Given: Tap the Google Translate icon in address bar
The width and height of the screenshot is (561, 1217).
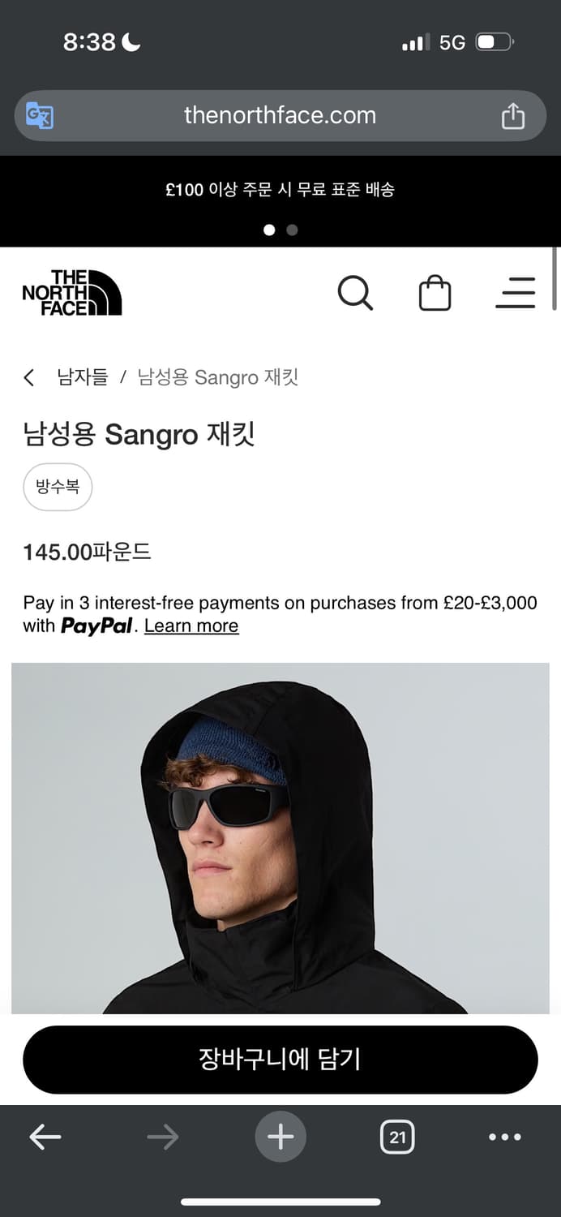Looking at the screenshot, I should [x=40, y=115].
